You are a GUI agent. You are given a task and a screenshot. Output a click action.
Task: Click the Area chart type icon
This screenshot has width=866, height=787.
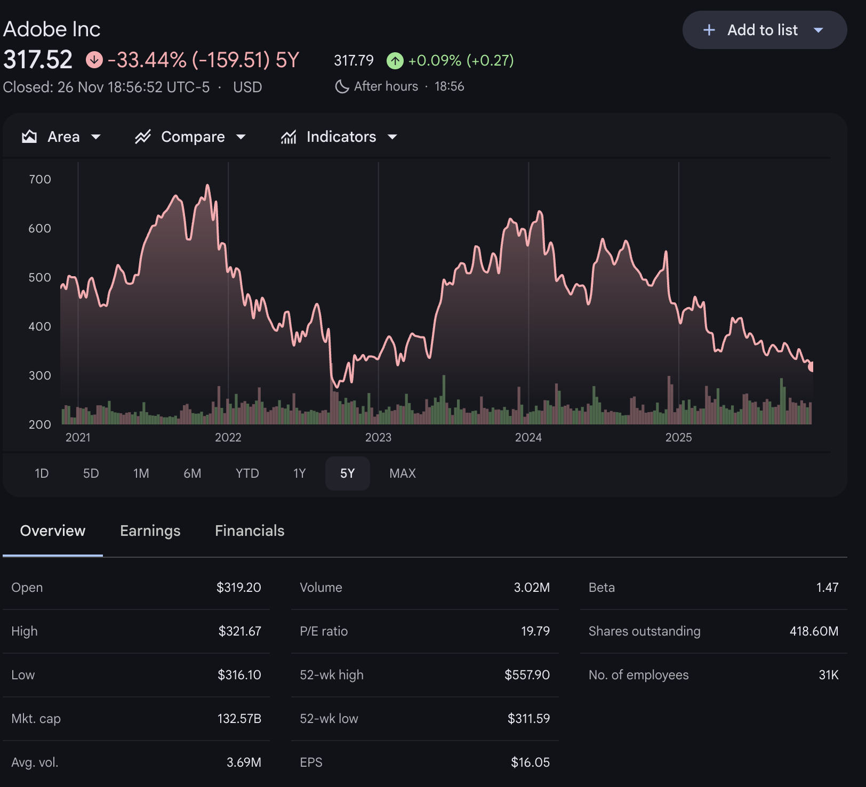click(29, 137)
